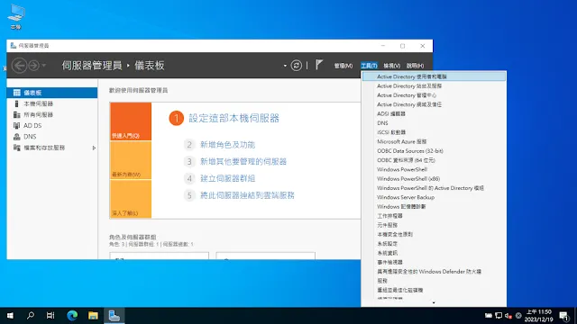Click Server Manager taskbar icon
This screenshot has width=577, height=324.
(x=114, y=316)
